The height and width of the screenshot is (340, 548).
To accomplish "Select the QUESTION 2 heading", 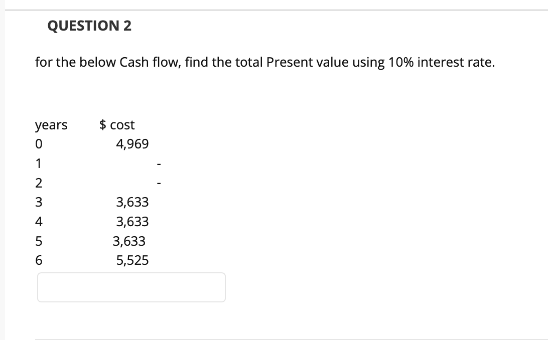I will 89,26.
